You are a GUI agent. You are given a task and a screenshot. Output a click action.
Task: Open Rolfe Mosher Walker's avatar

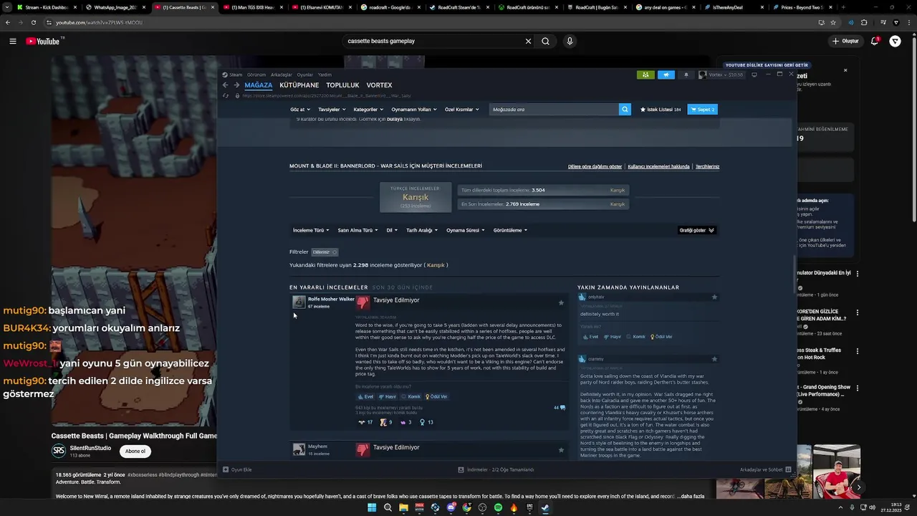pyautogui.click(x=299, y=302)
